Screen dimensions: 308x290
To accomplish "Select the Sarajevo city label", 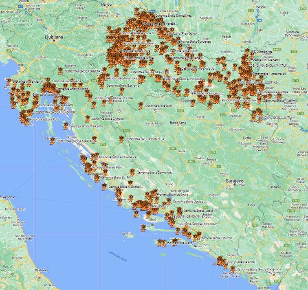I will [x=234, y=181].
